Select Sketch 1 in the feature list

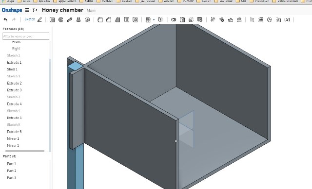pyautogui.click(x=14, y=55)
